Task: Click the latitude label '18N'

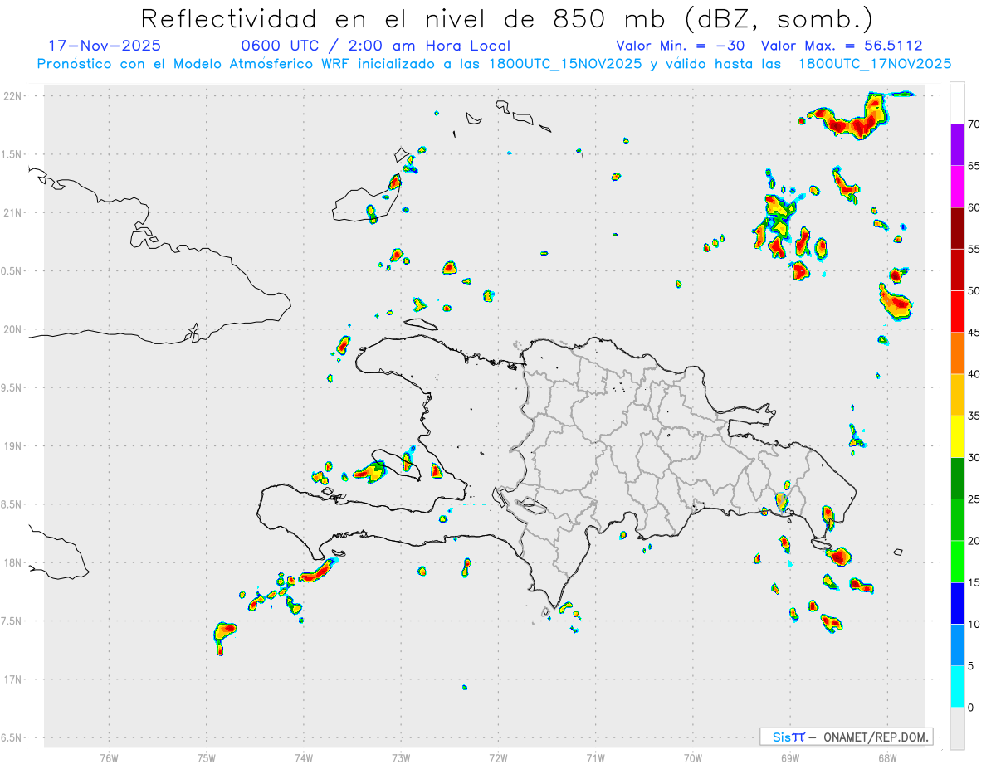Action: tap(13, 562)
